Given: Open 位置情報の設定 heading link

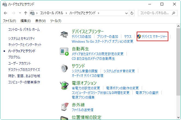Looking at the screenshot, I should (86, 117).
